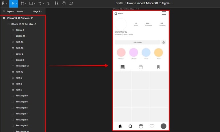Click the Elisha Mae Uy name text
Viewport: 220px width, 132px height.
click(121, 32)
